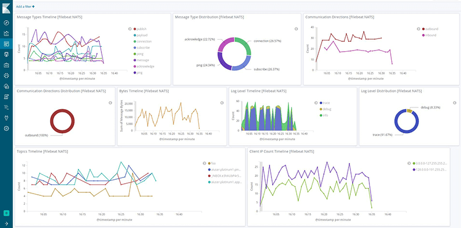Select the inbound legend entry

[429, 35]
